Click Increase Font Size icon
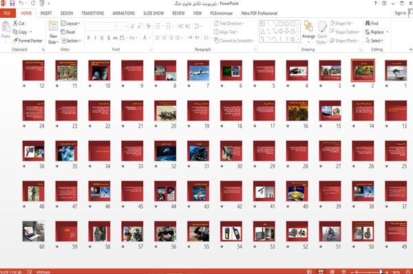 pos(132,26)
